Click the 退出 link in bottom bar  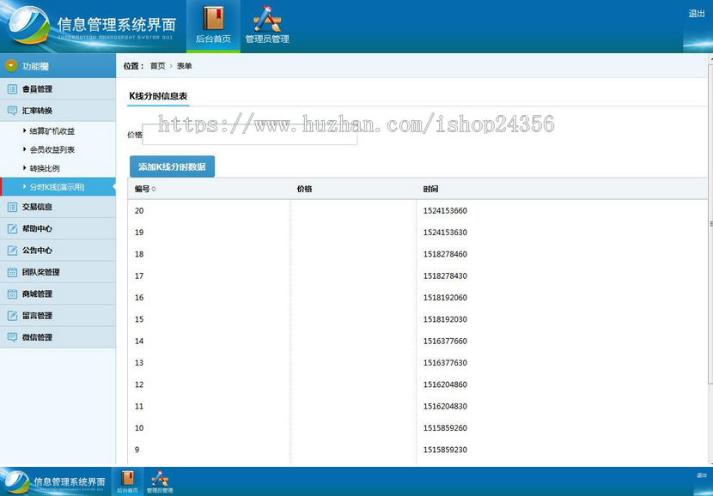(701, 475)
